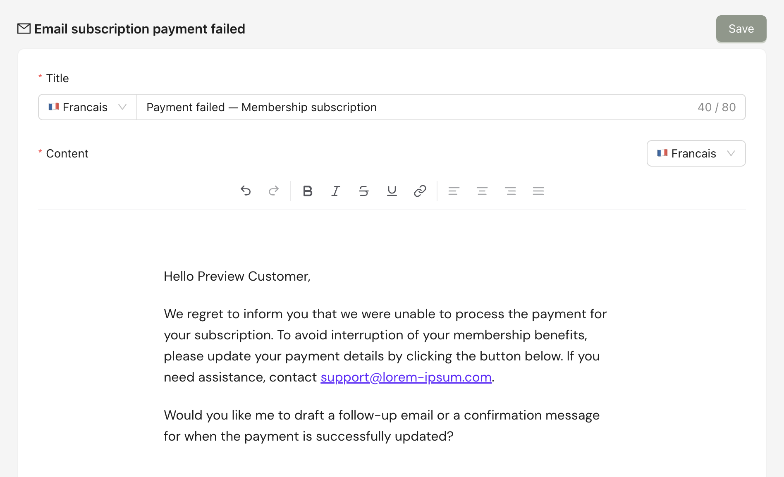Click into the Title text field
The height and width of the screenshot is (477, 784).
[x=414, y=107]
